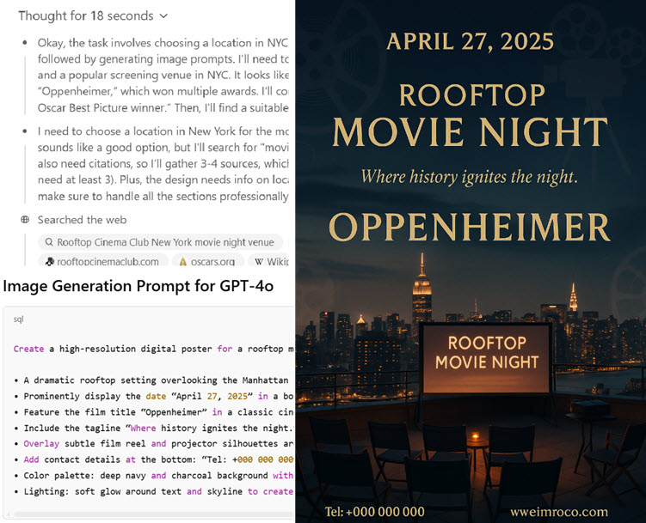Click the globe icon beside Searched the web
This screenshot has height=523, width=646.
tap(25, 220)
